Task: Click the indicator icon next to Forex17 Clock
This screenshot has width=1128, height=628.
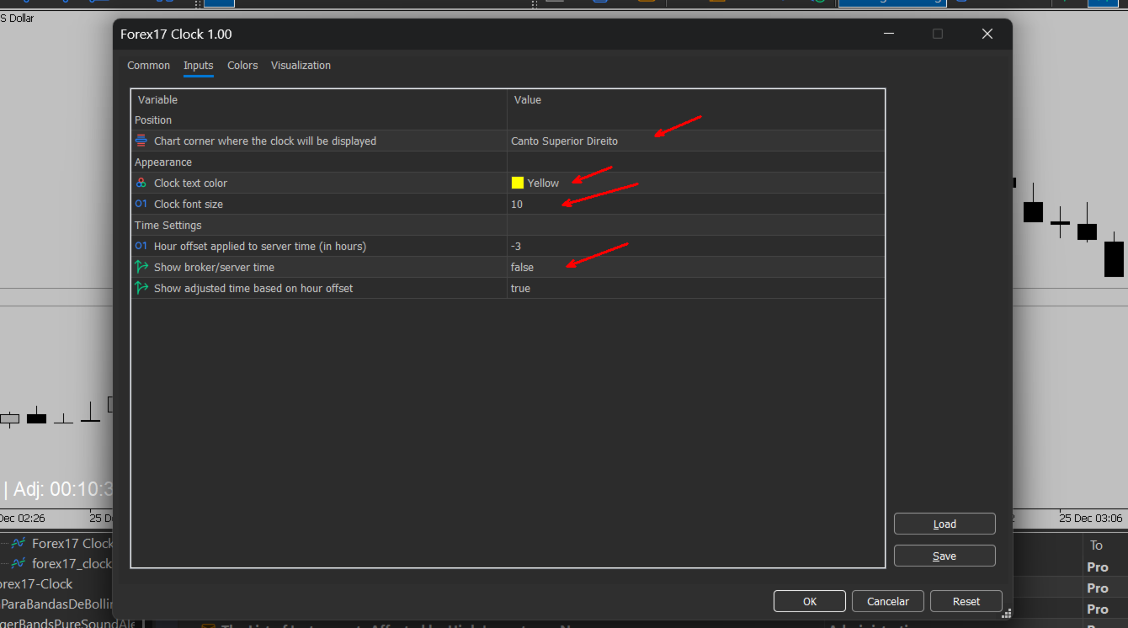Action: 19,543
